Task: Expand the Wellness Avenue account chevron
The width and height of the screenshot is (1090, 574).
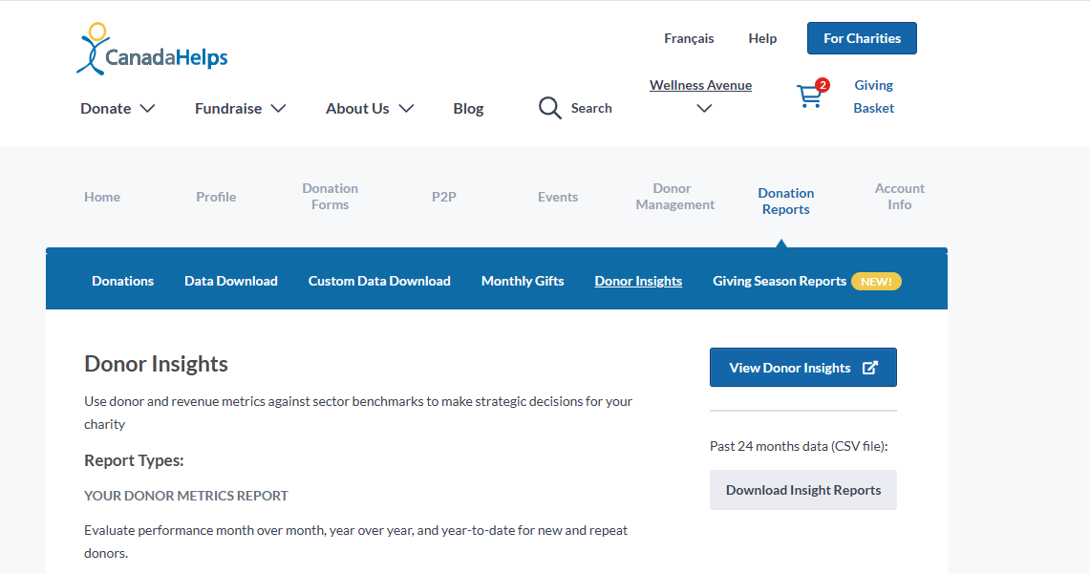Action: pos(704,108)
